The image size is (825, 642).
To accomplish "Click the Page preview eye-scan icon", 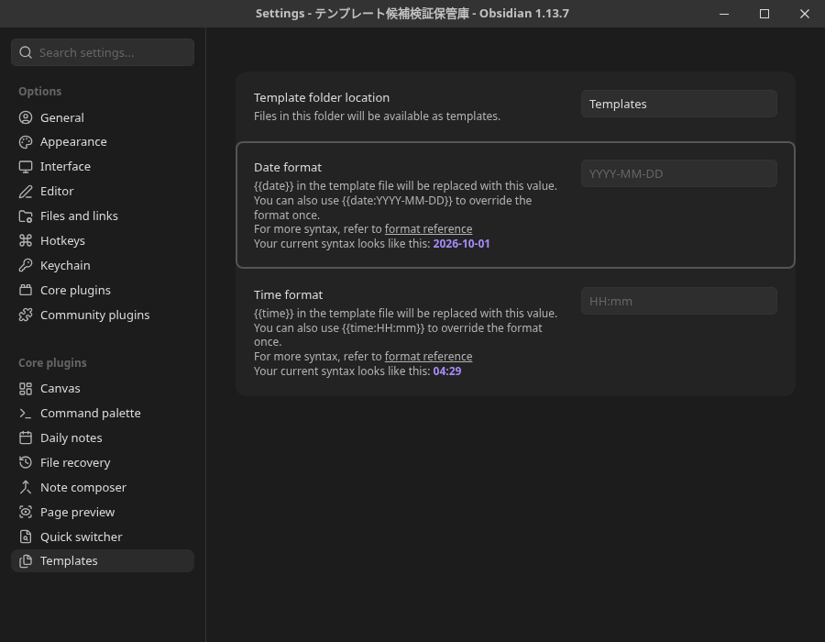I will [26, 513].
